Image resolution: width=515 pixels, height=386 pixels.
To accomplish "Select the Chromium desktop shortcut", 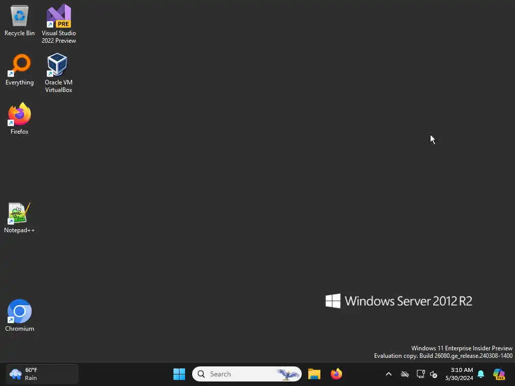I will tap(20, 316).
